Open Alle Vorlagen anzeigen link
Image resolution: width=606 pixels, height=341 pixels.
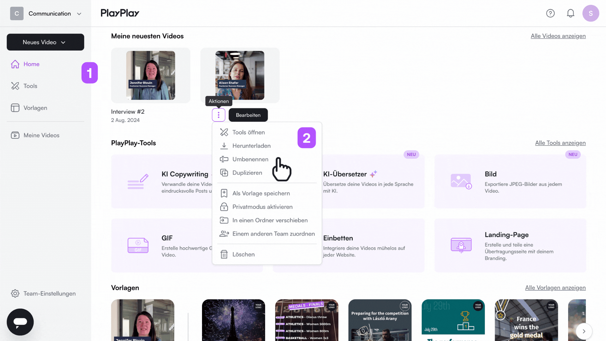pos(555,288)
